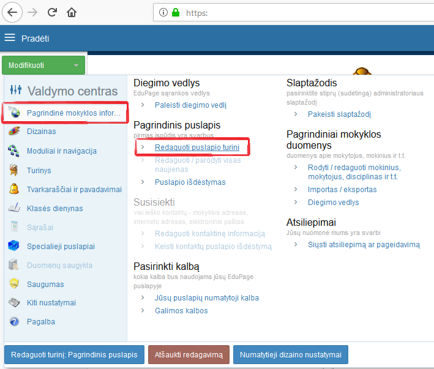Viewport: 434px width, 369px height.
Task: Click the browser forward arrow
Action: (x=32, y=12)
